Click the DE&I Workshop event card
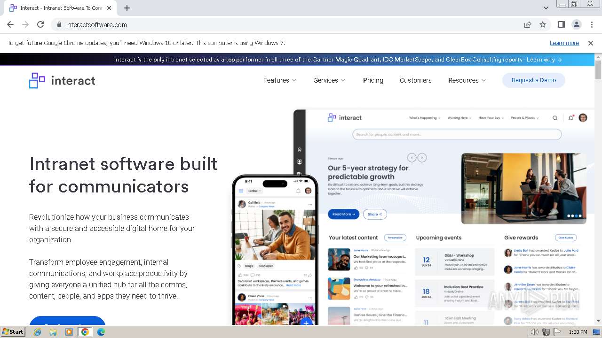This screenshot has width=602, height=338. point(455,262)
